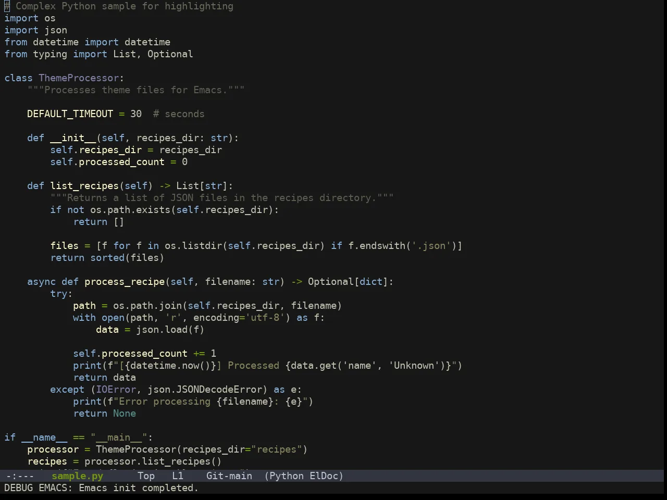Click L1 line number indicator
This screenshot has height=500, width=667.
[x=178, y=476]
